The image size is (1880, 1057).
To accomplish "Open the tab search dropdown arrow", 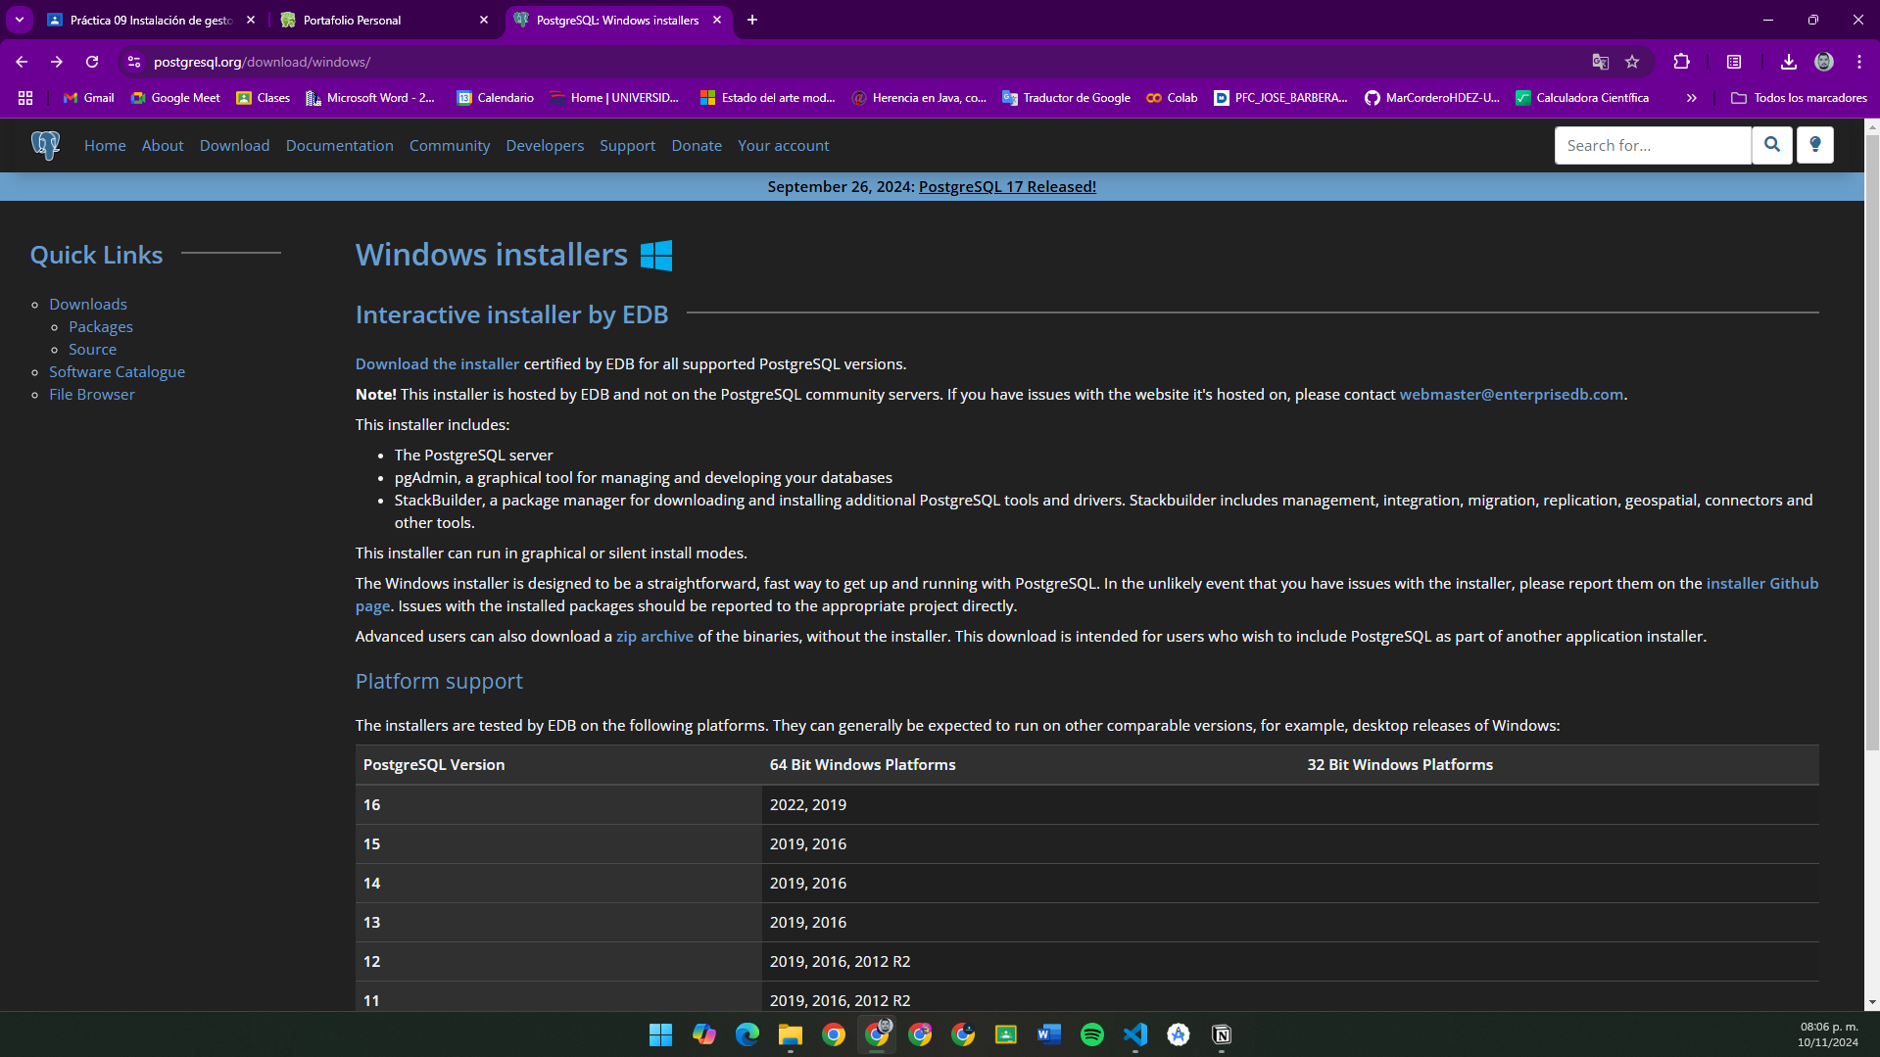I will (x=20, y=20).
